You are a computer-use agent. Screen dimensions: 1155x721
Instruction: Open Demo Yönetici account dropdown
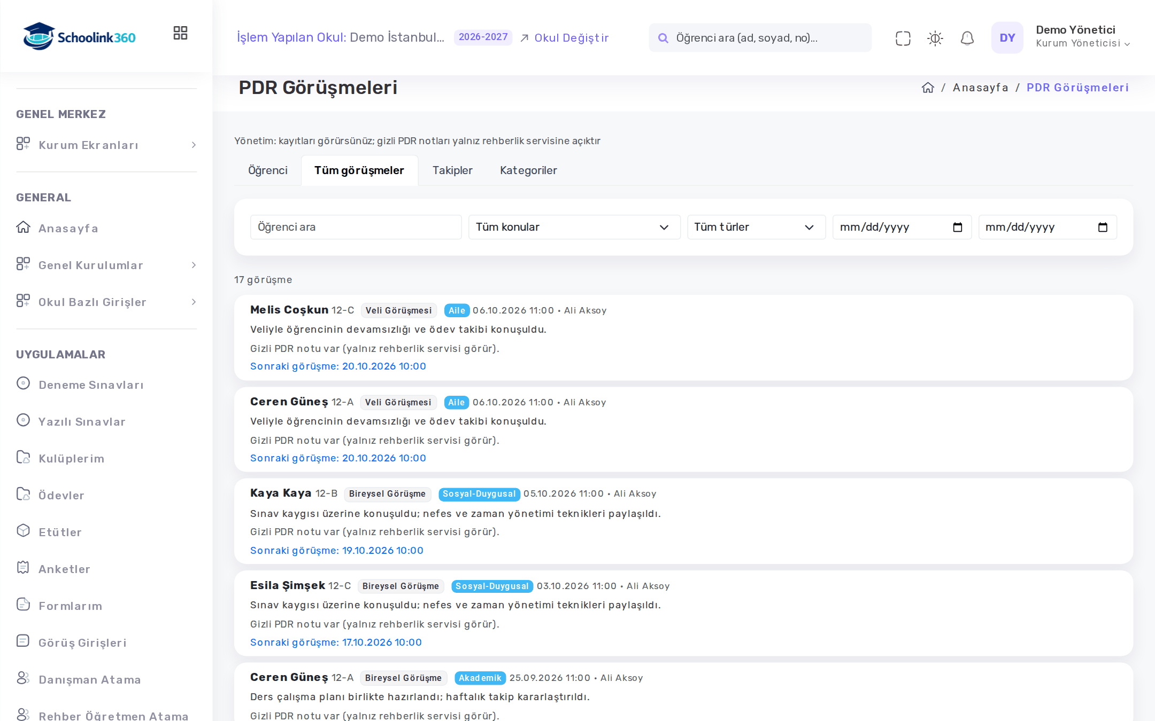point(1083,37)
